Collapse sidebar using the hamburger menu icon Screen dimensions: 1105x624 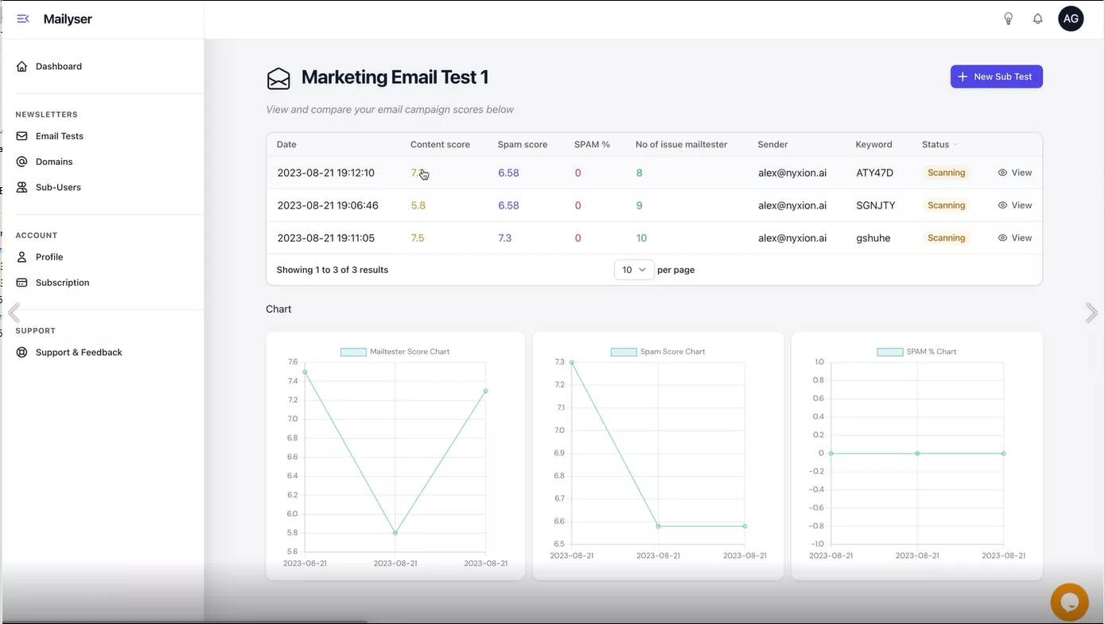[23, 19]
